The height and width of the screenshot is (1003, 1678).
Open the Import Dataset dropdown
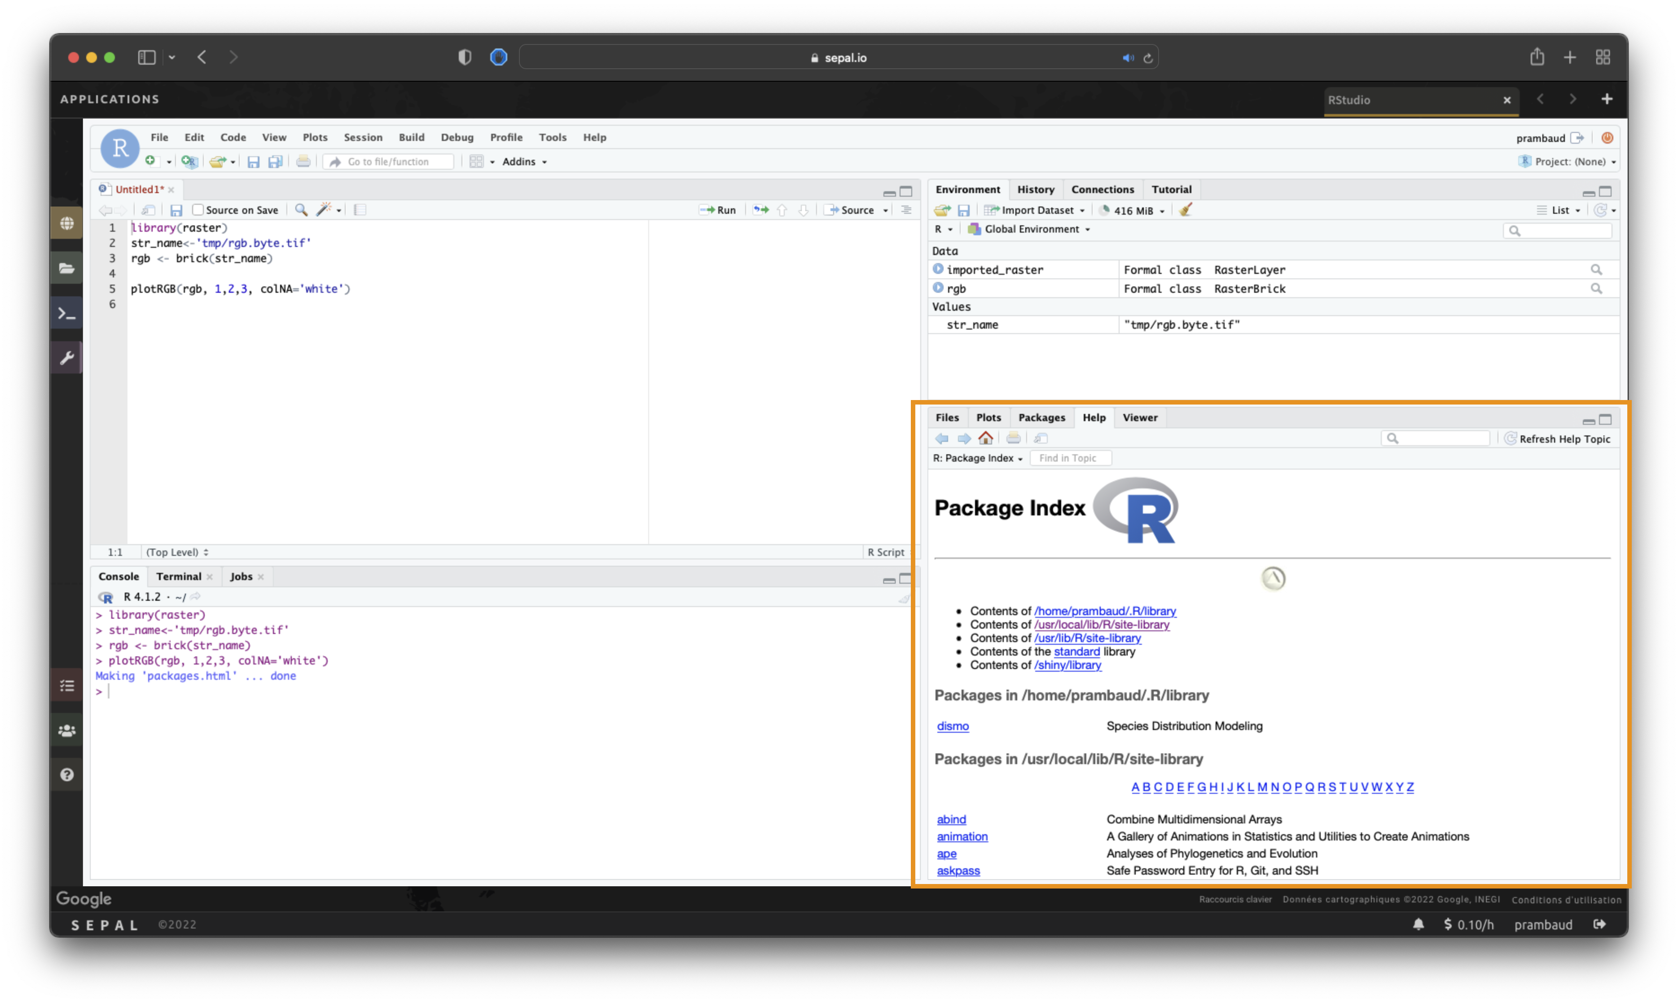[x=1035, y=210]
